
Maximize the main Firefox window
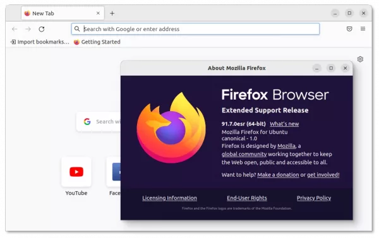(x=349, y=13)
